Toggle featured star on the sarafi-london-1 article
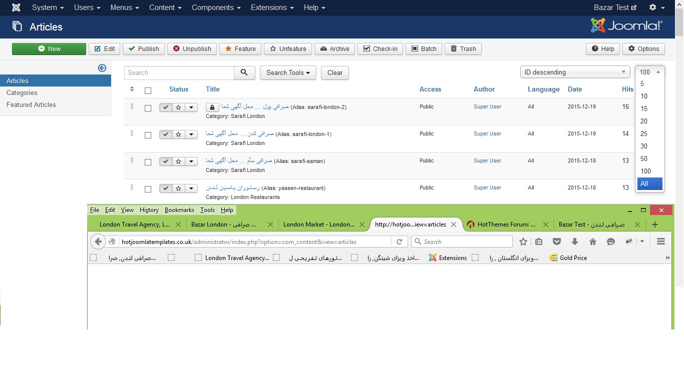Screen dimensions: 684x384 coord(179,134)
